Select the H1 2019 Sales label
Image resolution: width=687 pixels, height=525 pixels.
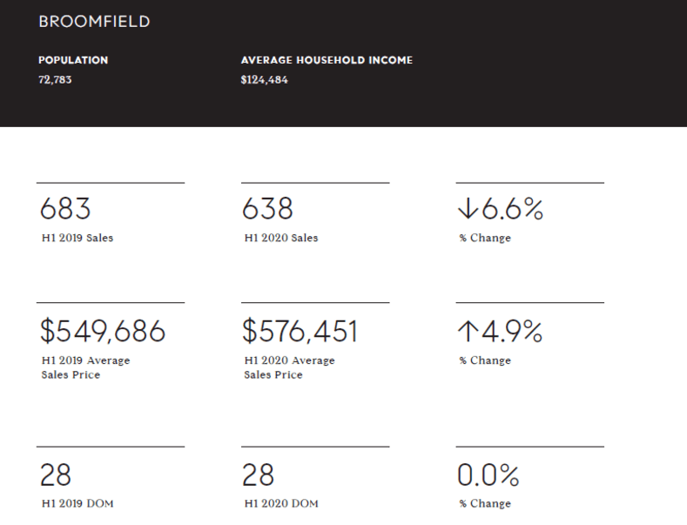pyautogui.click(x=77, y=238)
